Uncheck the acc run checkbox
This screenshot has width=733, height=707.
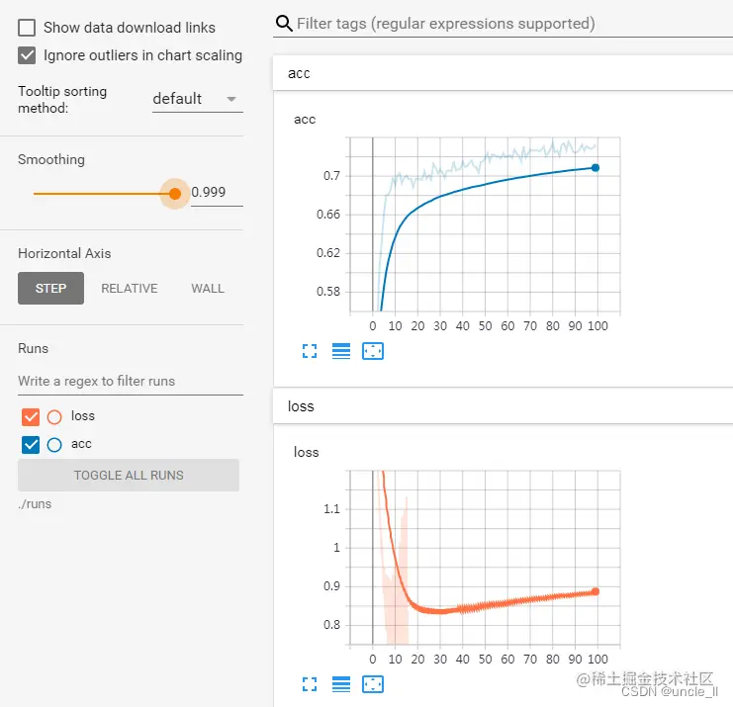point(31,444)
